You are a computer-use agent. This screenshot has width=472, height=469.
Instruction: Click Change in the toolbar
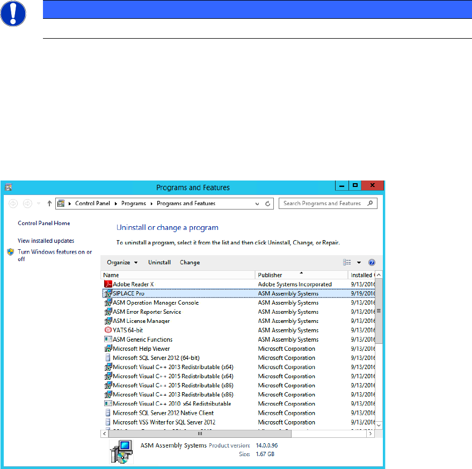(x=190, y=262)
